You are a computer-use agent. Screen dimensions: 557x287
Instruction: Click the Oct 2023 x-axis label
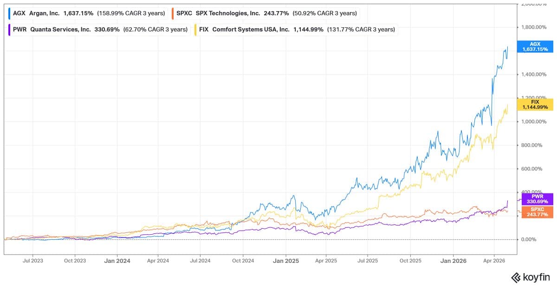tap(75, 261)
